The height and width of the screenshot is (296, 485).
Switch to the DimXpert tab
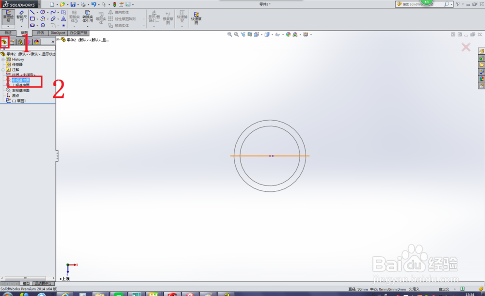(58, 33)
